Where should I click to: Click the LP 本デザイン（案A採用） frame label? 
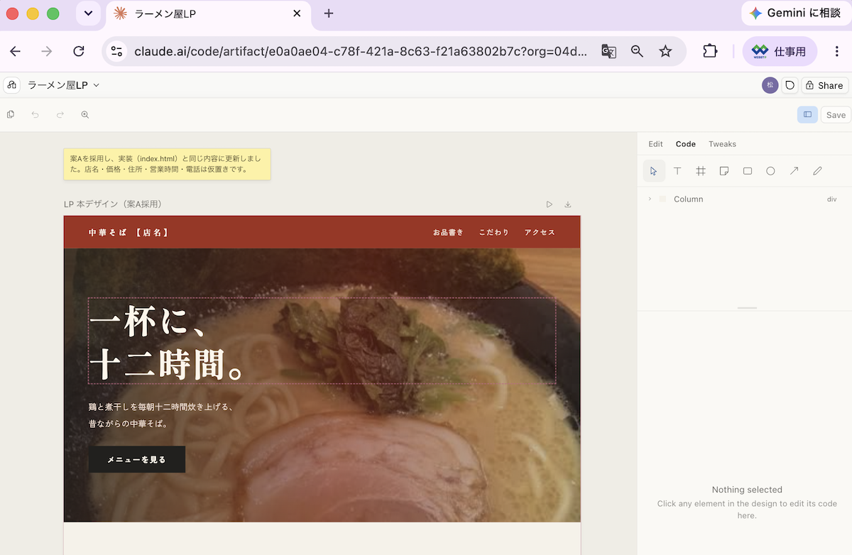(113, 204)
